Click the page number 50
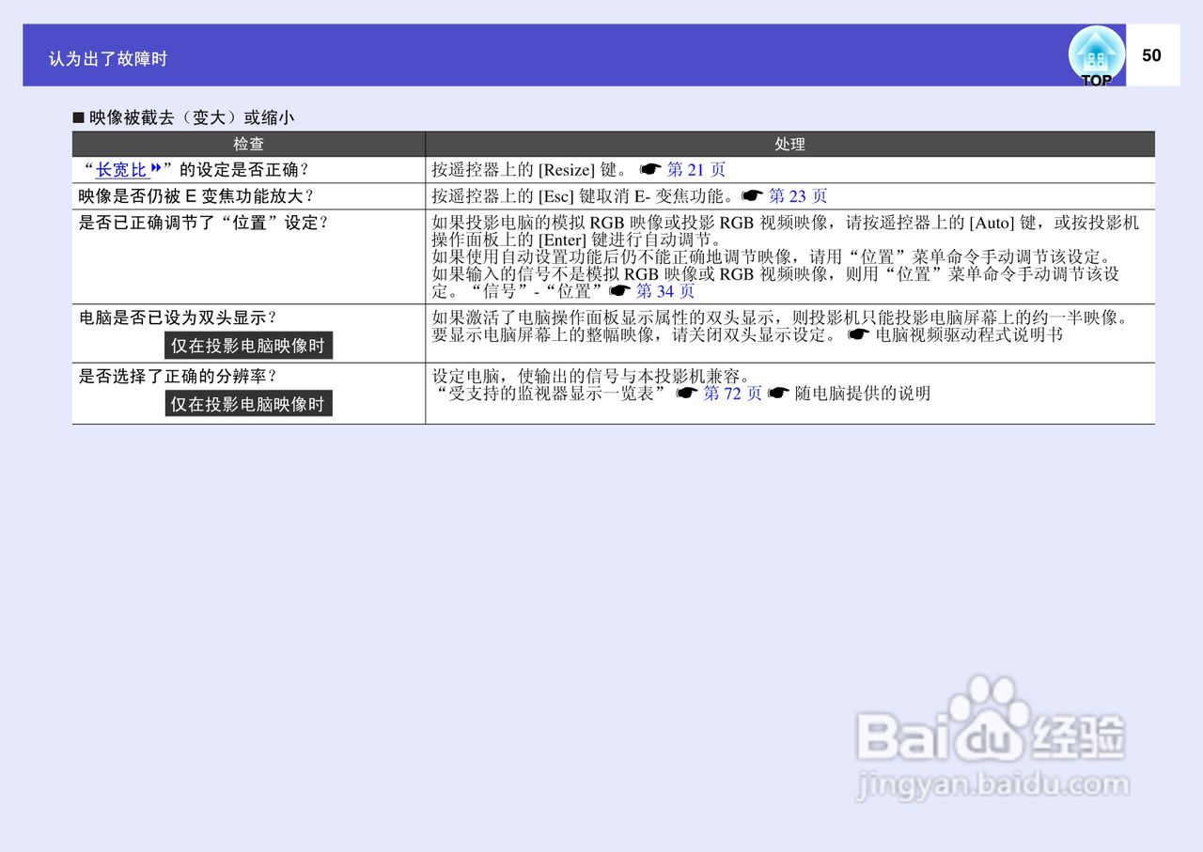 pyautogui.click(x=1151, y=55)
